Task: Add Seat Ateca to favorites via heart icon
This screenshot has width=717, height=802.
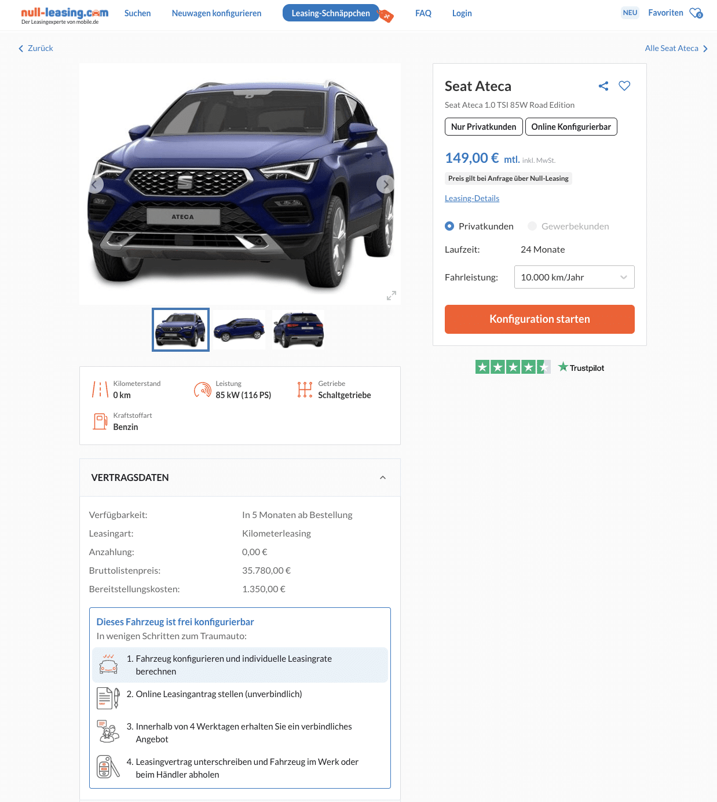Action: [624, 86]
